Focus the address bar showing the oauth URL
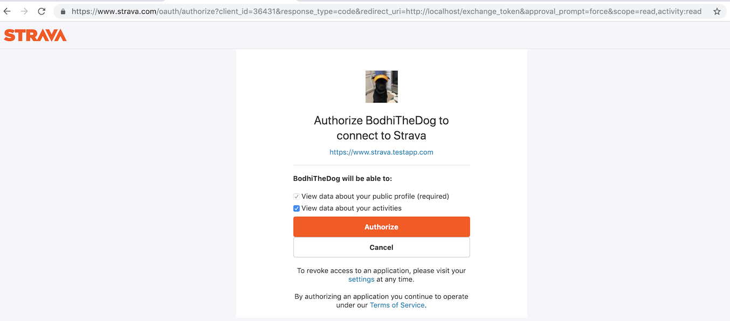This screenshot has width=730, height=321. [x=387, y=11]
